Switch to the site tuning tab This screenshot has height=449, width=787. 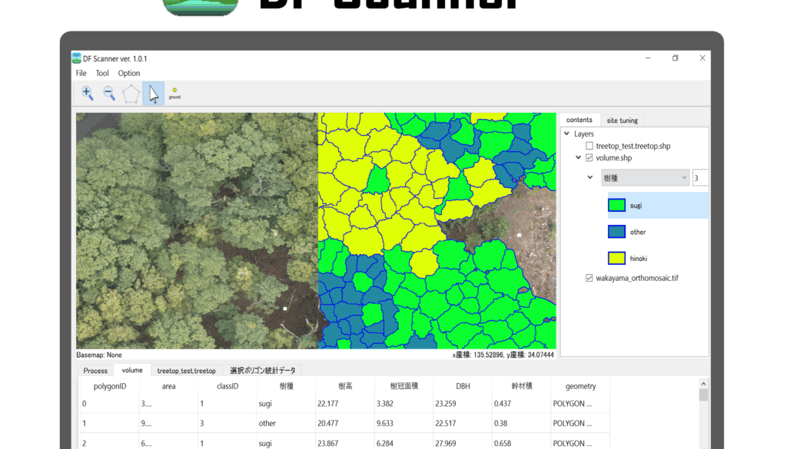(x=622, y=121)
